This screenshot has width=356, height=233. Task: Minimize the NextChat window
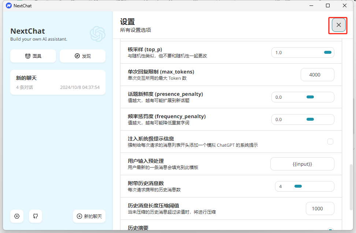pos(311,5)
